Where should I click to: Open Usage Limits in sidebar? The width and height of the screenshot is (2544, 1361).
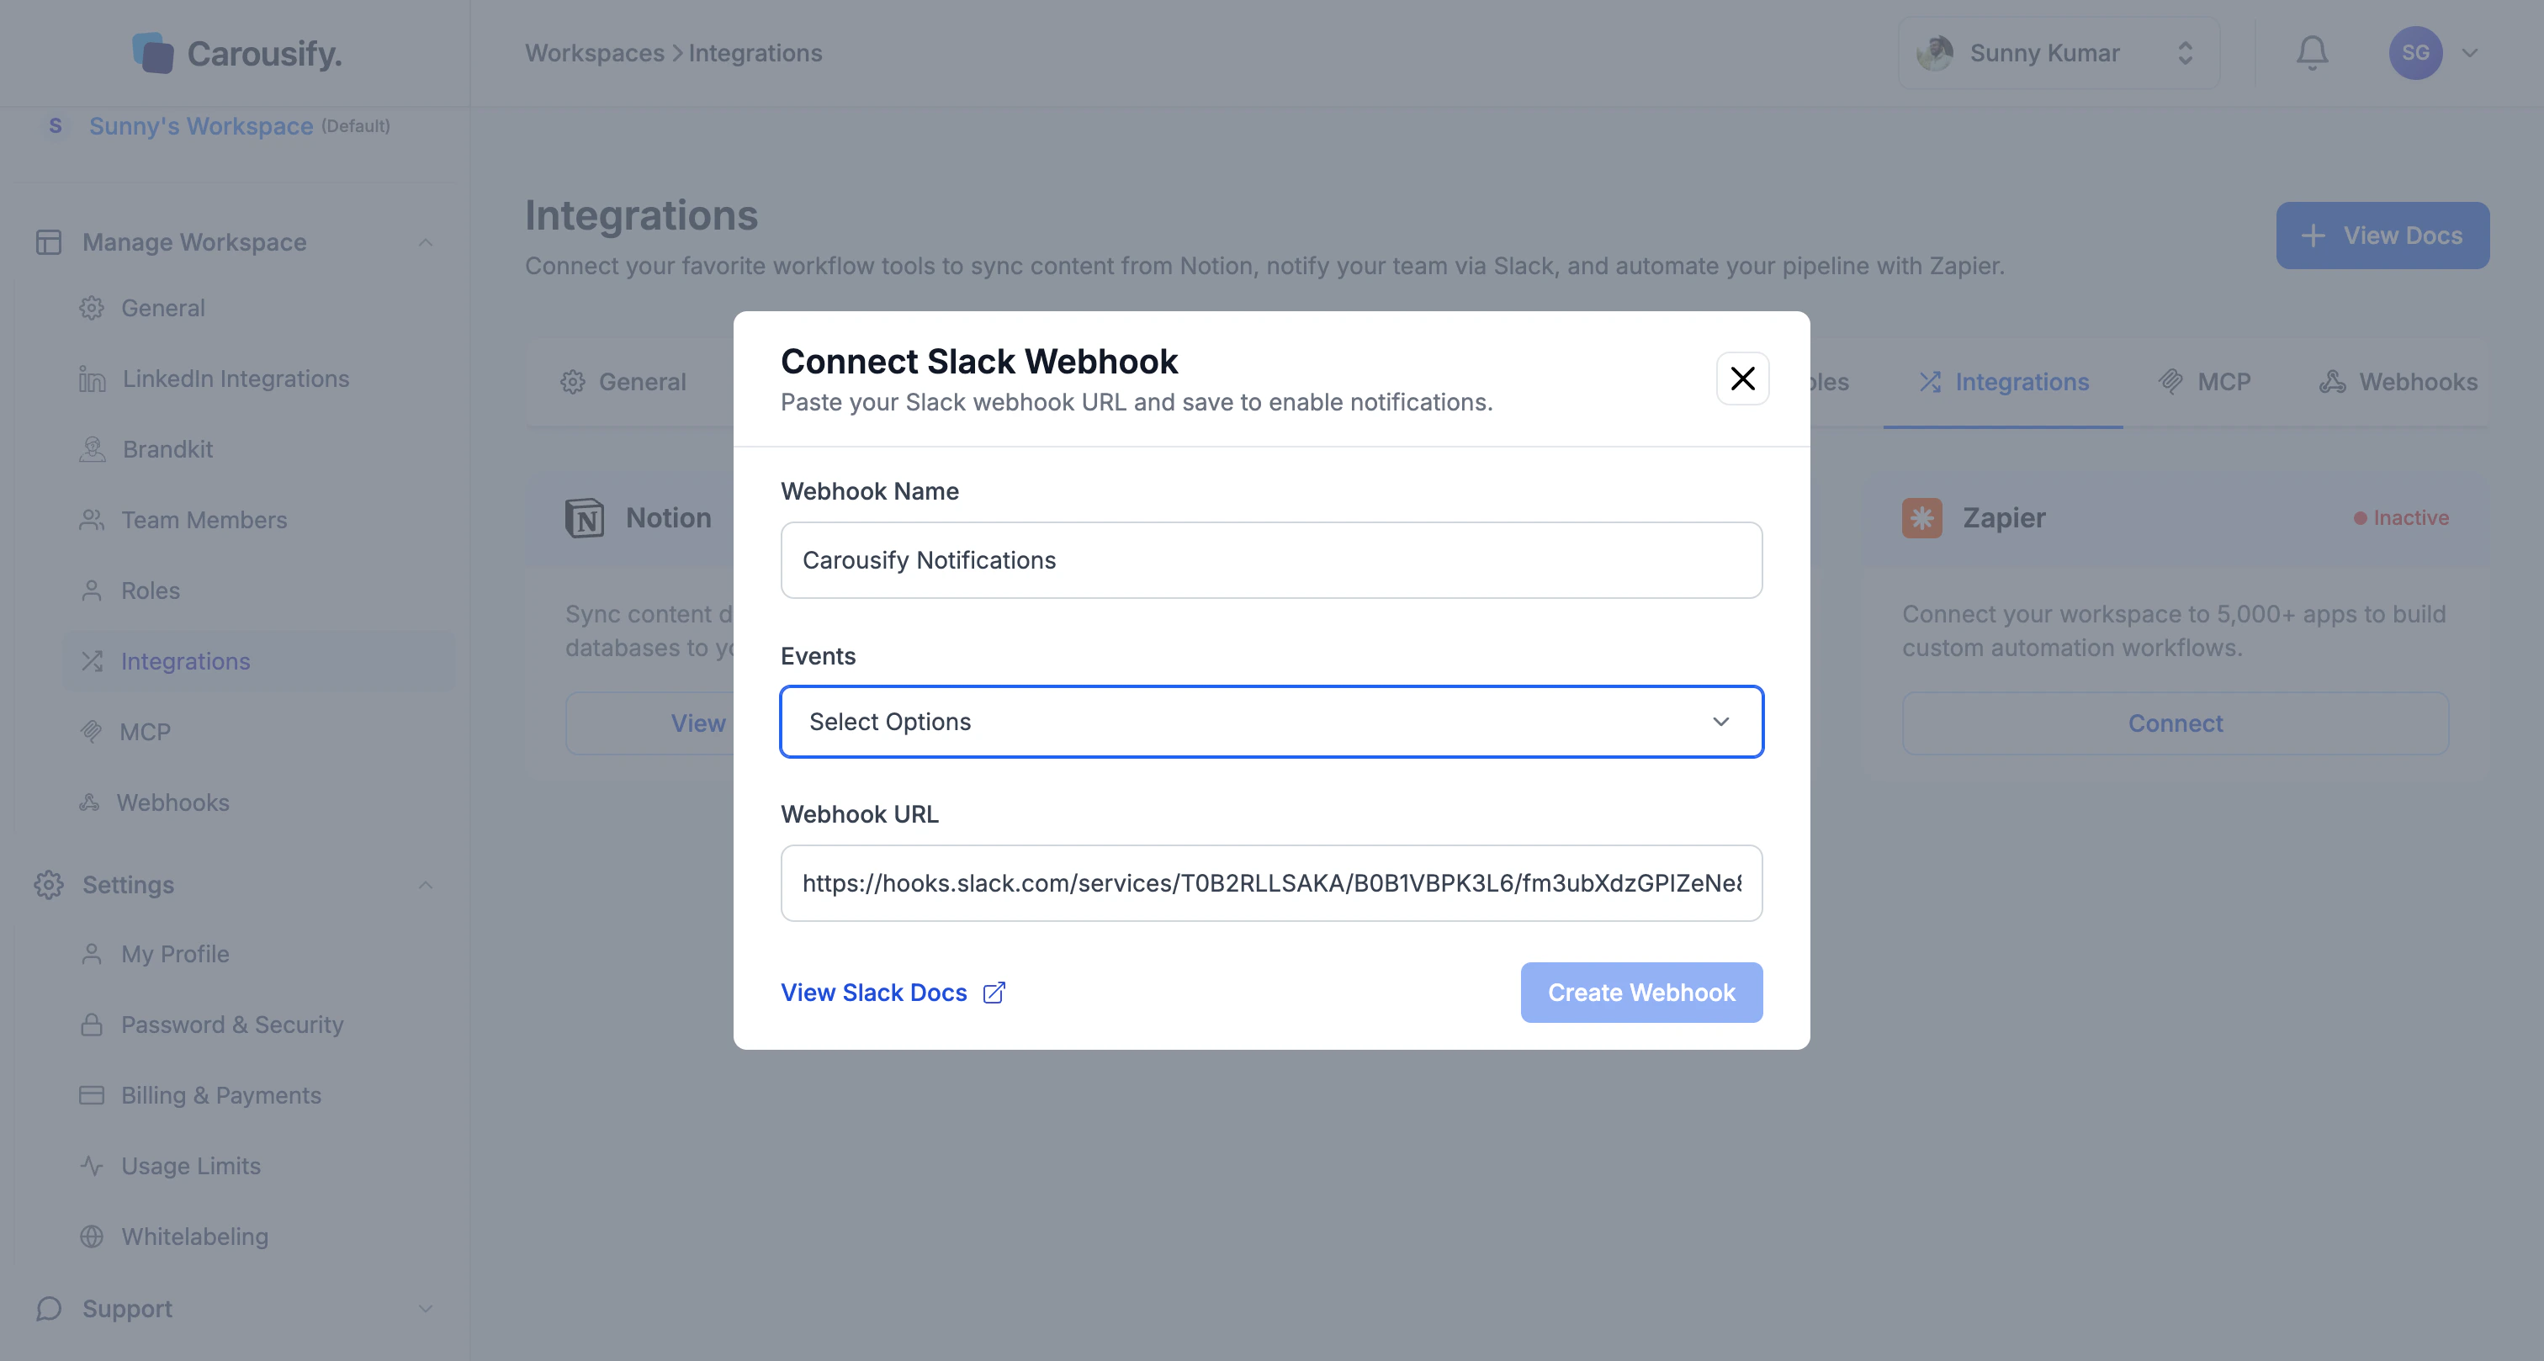[191, 1167]
